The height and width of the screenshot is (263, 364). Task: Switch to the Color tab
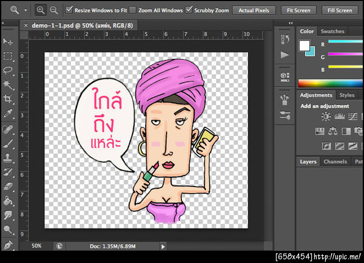[306, 32]
